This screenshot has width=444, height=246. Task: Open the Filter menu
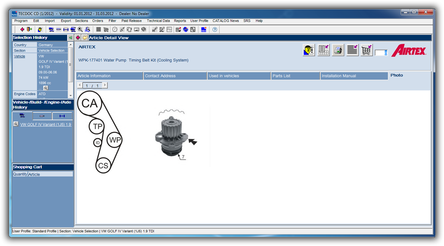(112, 21)
